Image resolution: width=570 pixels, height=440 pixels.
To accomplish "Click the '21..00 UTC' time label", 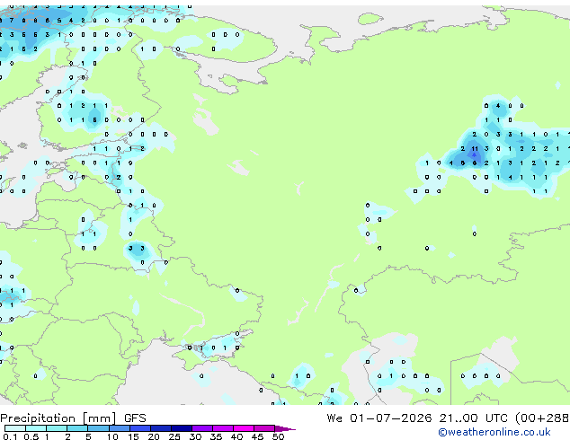I will (x=473, y=418).
